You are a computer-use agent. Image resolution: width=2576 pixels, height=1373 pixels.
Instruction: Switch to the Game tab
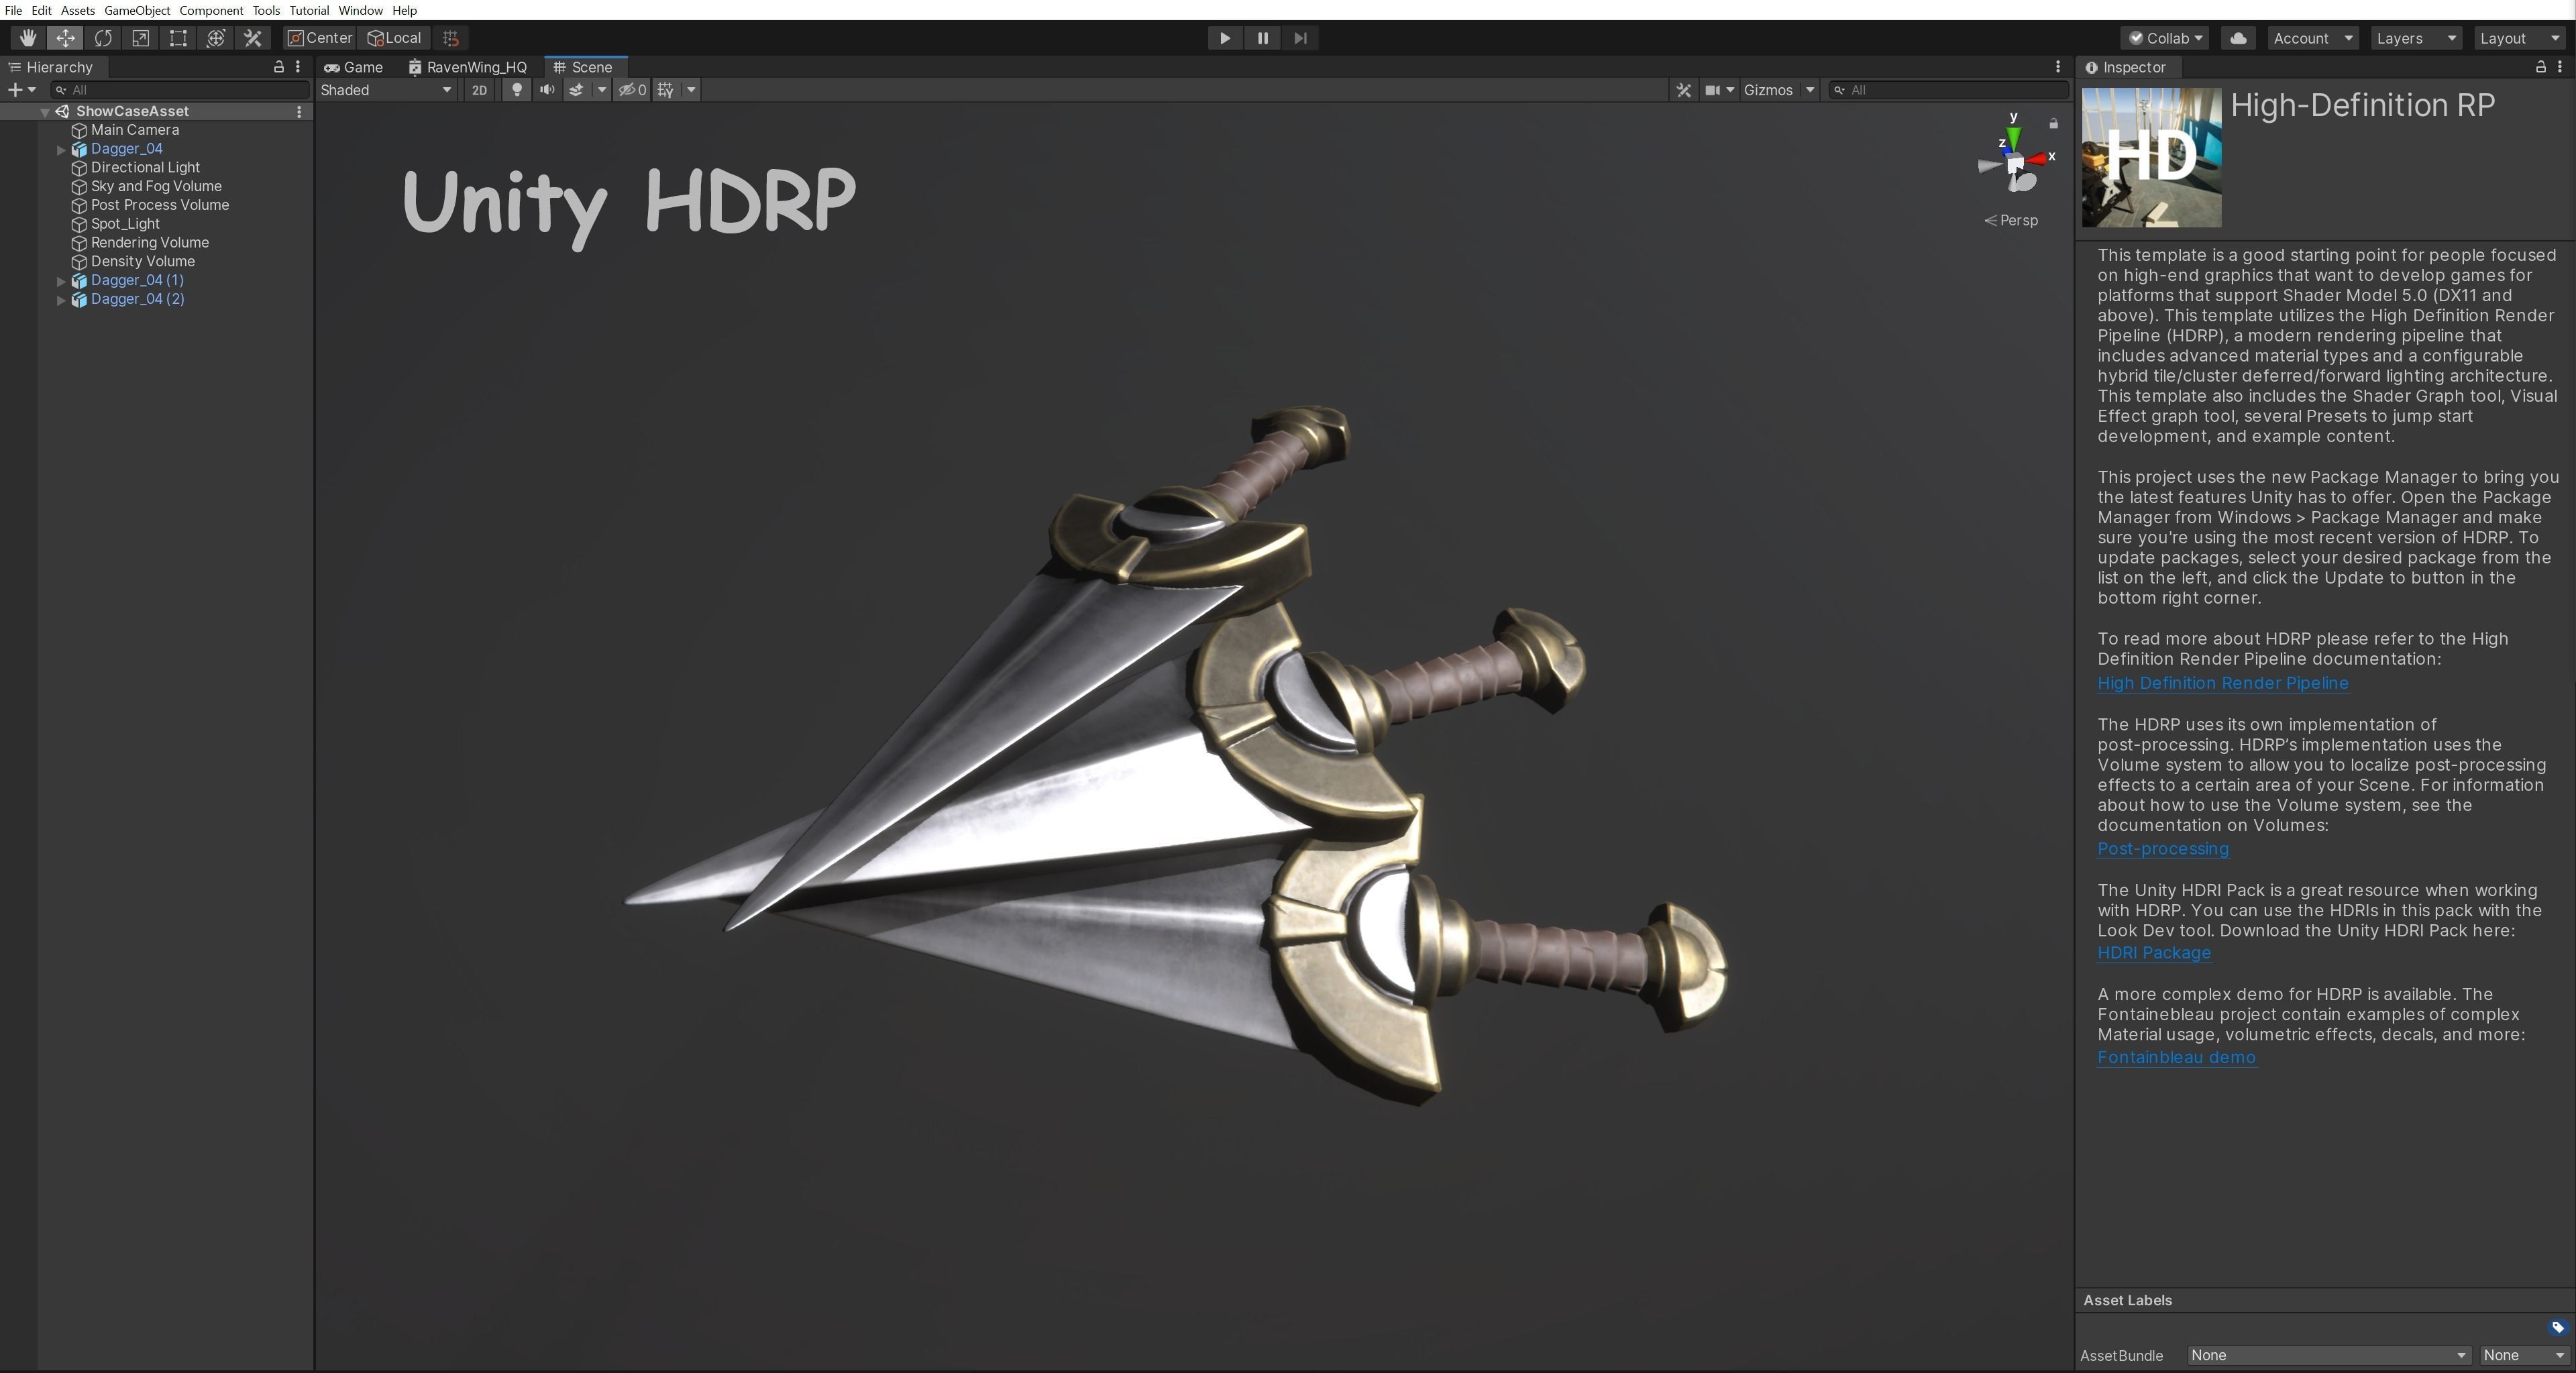tap(354, 67)
